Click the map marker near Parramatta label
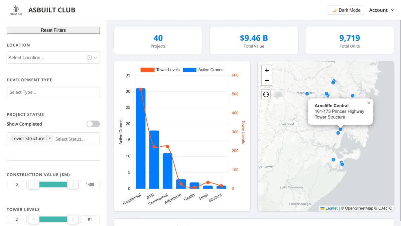 click(x=307, y=94)
